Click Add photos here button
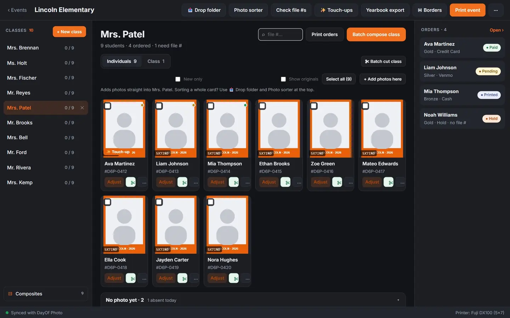The height and width of the screenshot is (318, 510). pos(382,79)
